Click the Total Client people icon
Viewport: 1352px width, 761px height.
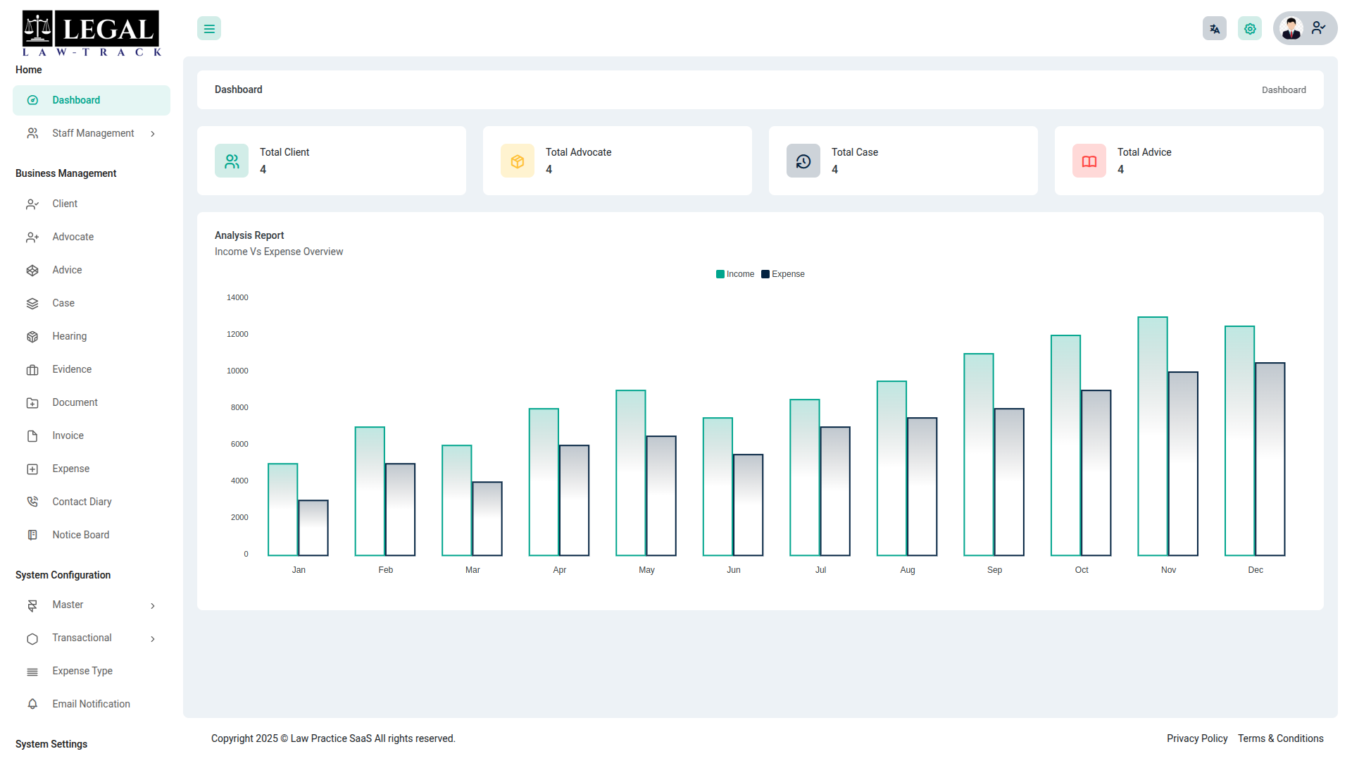232,161
